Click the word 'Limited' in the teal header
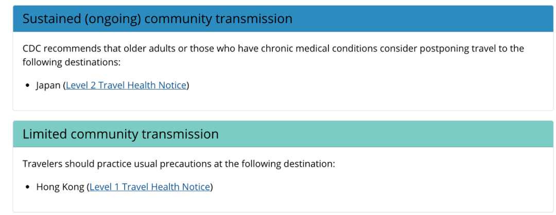This screenshot has height=215, width=556. [x=45, y=134]
